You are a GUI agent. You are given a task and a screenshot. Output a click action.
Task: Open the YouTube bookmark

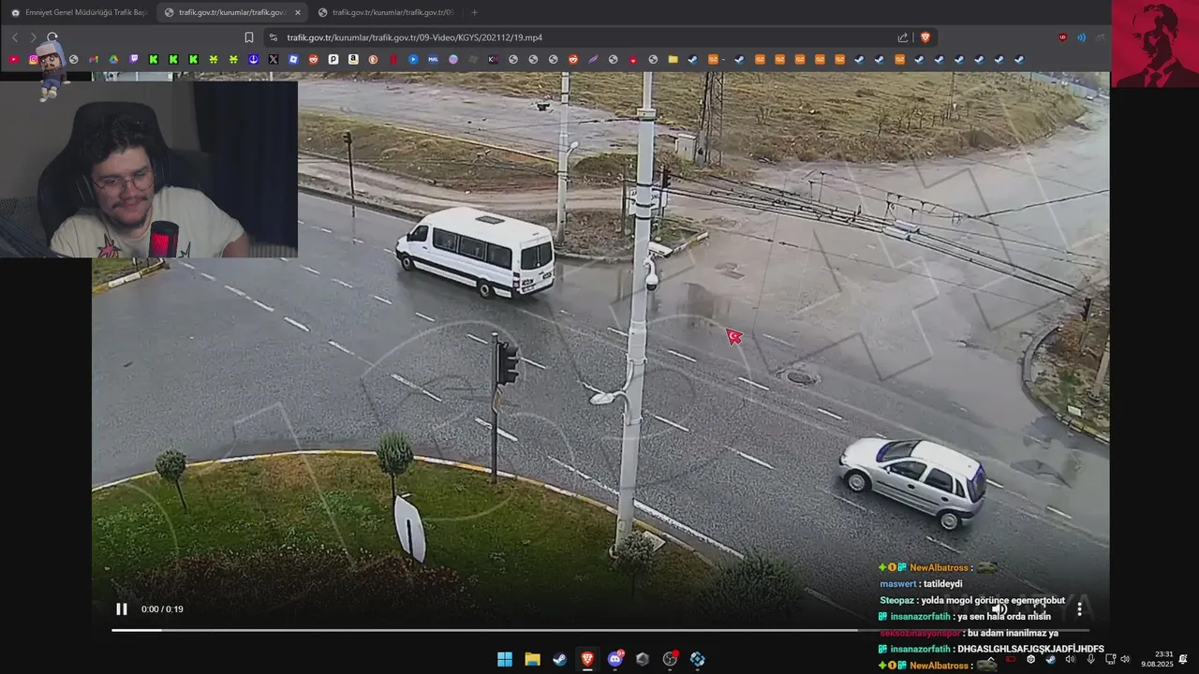point(13,59)
